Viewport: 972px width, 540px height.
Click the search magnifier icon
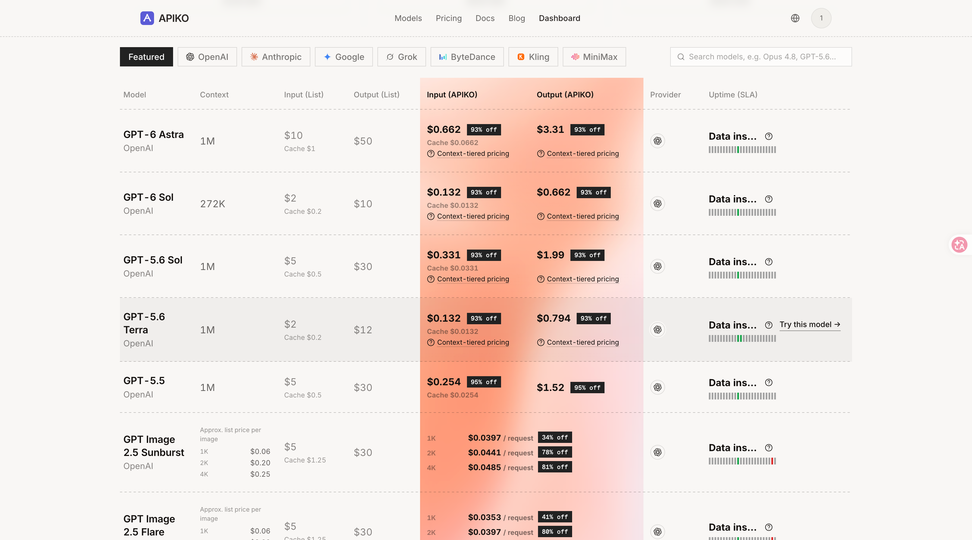[x=681, y=57]
